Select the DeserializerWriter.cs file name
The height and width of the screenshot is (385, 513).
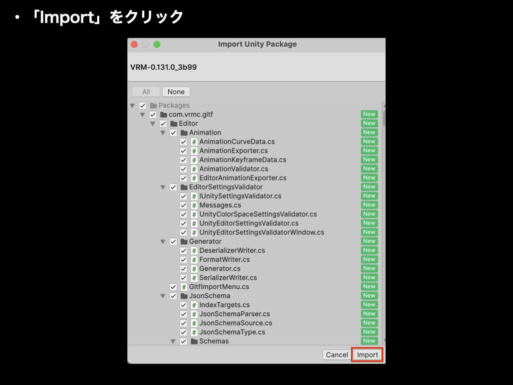click(232, 251)
